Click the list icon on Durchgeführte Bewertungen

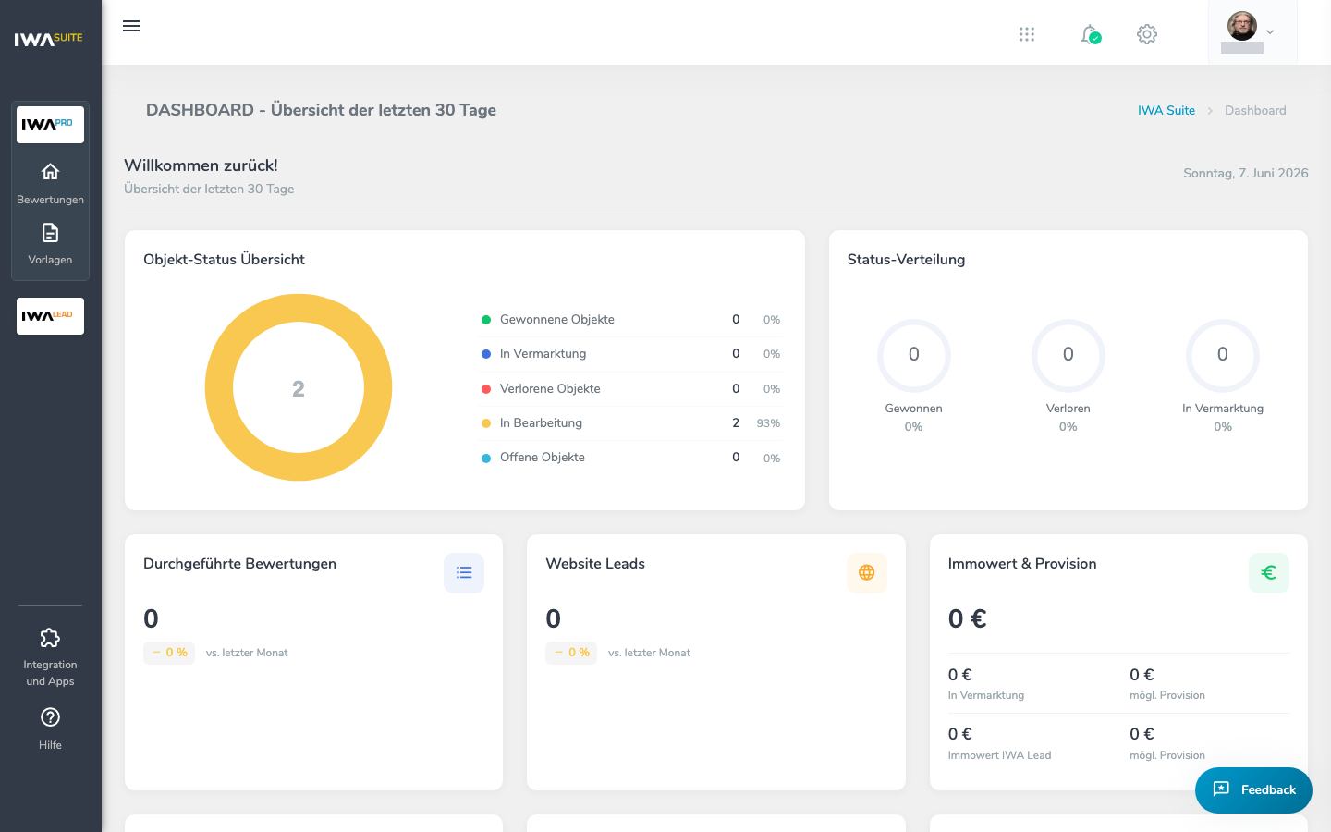(464, 573)
